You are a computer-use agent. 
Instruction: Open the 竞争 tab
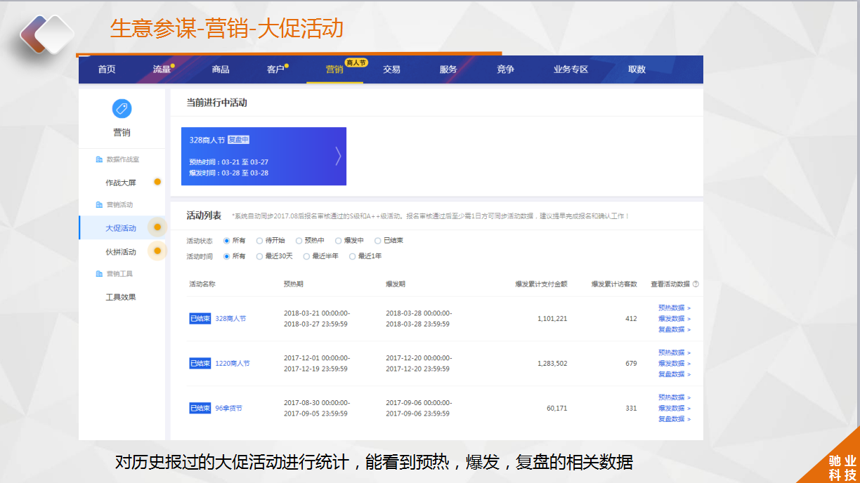tap(505, 70)
